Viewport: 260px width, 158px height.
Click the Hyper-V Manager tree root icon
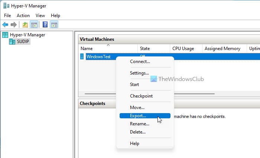tap(5, 35)
